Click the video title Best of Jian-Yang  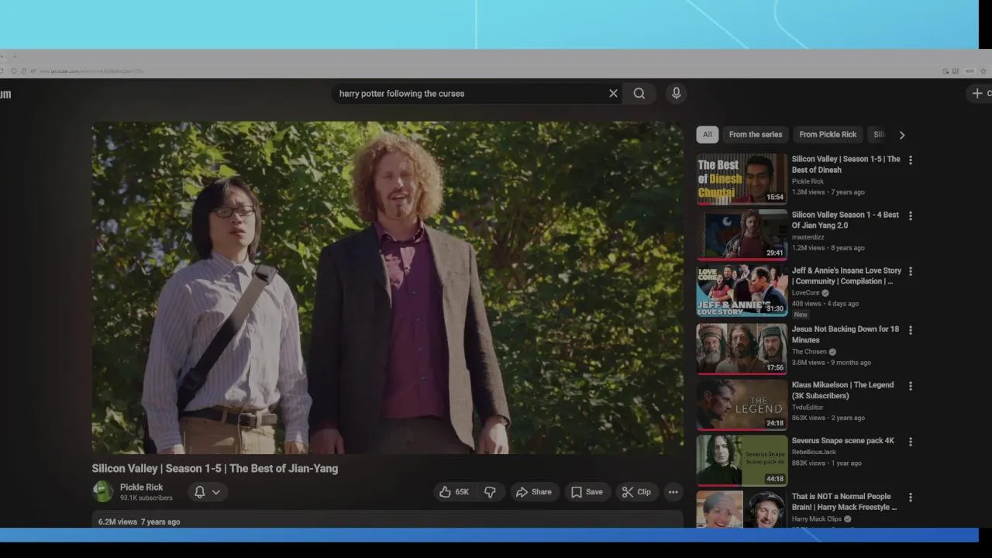point(215,468)
